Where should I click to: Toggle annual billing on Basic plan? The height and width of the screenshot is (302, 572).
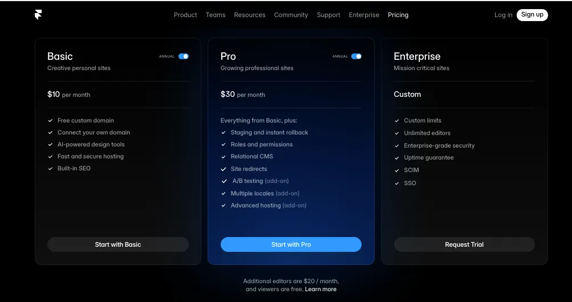(184, 56)
